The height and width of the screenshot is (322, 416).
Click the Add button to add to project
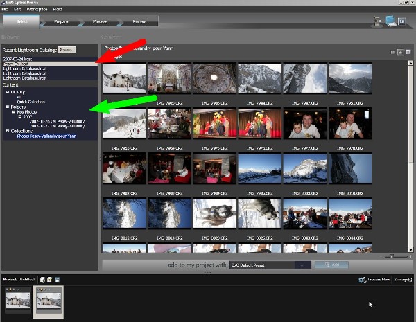331,265
